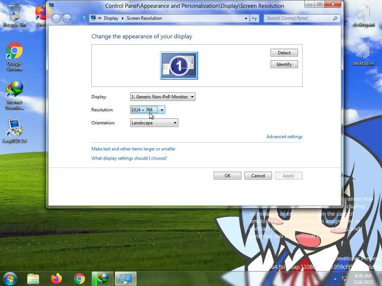Viewport: 382px width, 286px height.
Task: Select the Internet Download Manager desktop icon
Action: [x=15, y=95]
